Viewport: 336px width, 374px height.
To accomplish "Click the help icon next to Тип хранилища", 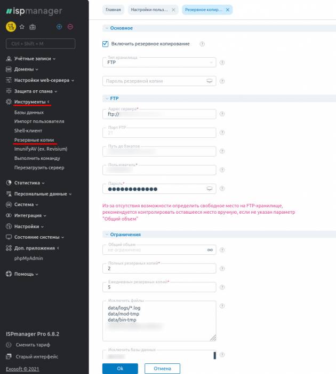I will click(x=222, y=63).
